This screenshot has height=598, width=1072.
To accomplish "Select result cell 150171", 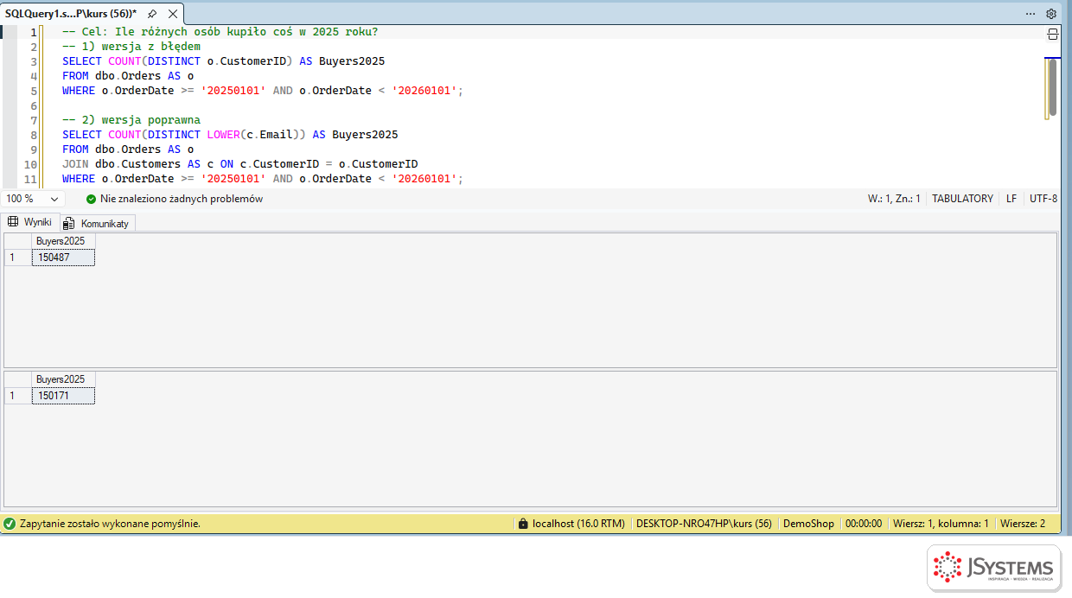I will click(63, 396).
